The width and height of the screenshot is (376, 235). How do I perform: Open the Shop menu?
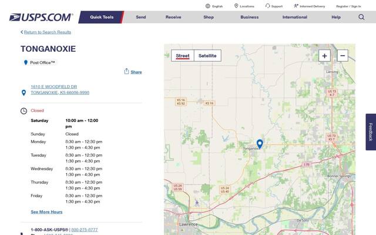coord(209,17)
